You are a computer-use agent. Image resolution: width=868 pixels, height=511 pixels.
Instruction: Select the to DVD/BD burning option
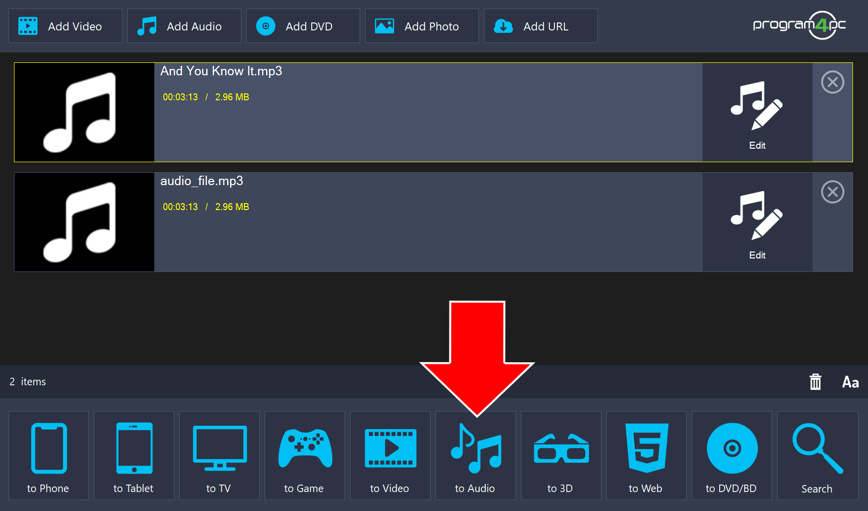(732, 456)
